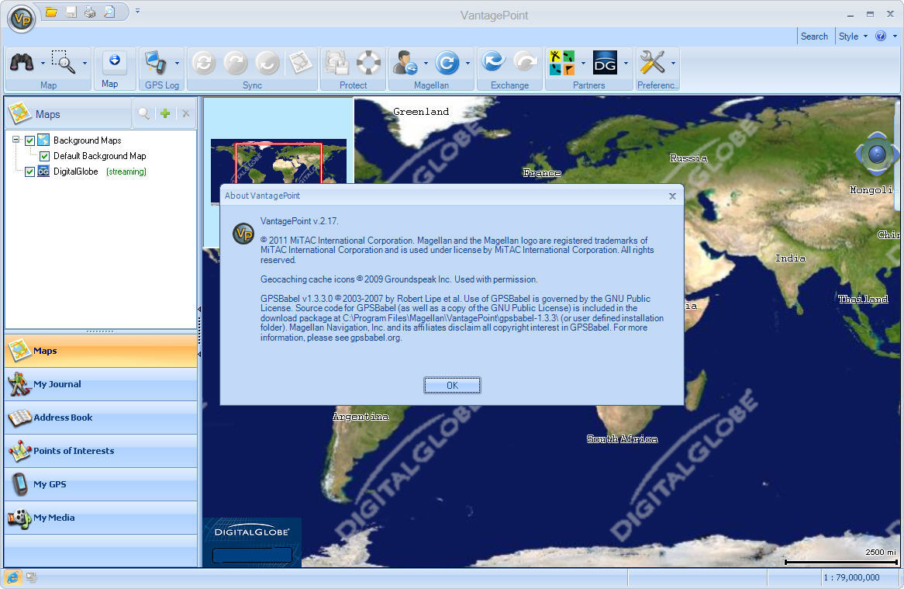Viewport: 904px width, 589px height.
Task: Click OK in About VantagePoint dialog
Action: (x=452, y=386)
